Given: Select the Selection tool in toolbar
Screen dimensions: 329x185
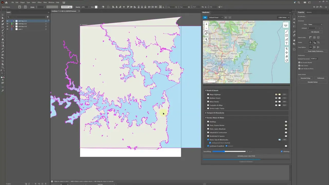Looking at the screenshot, I should click(3, 15).
